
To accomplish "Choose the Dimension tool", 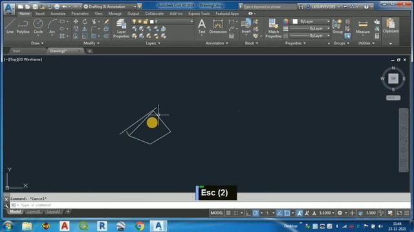I will pos(218,26).
